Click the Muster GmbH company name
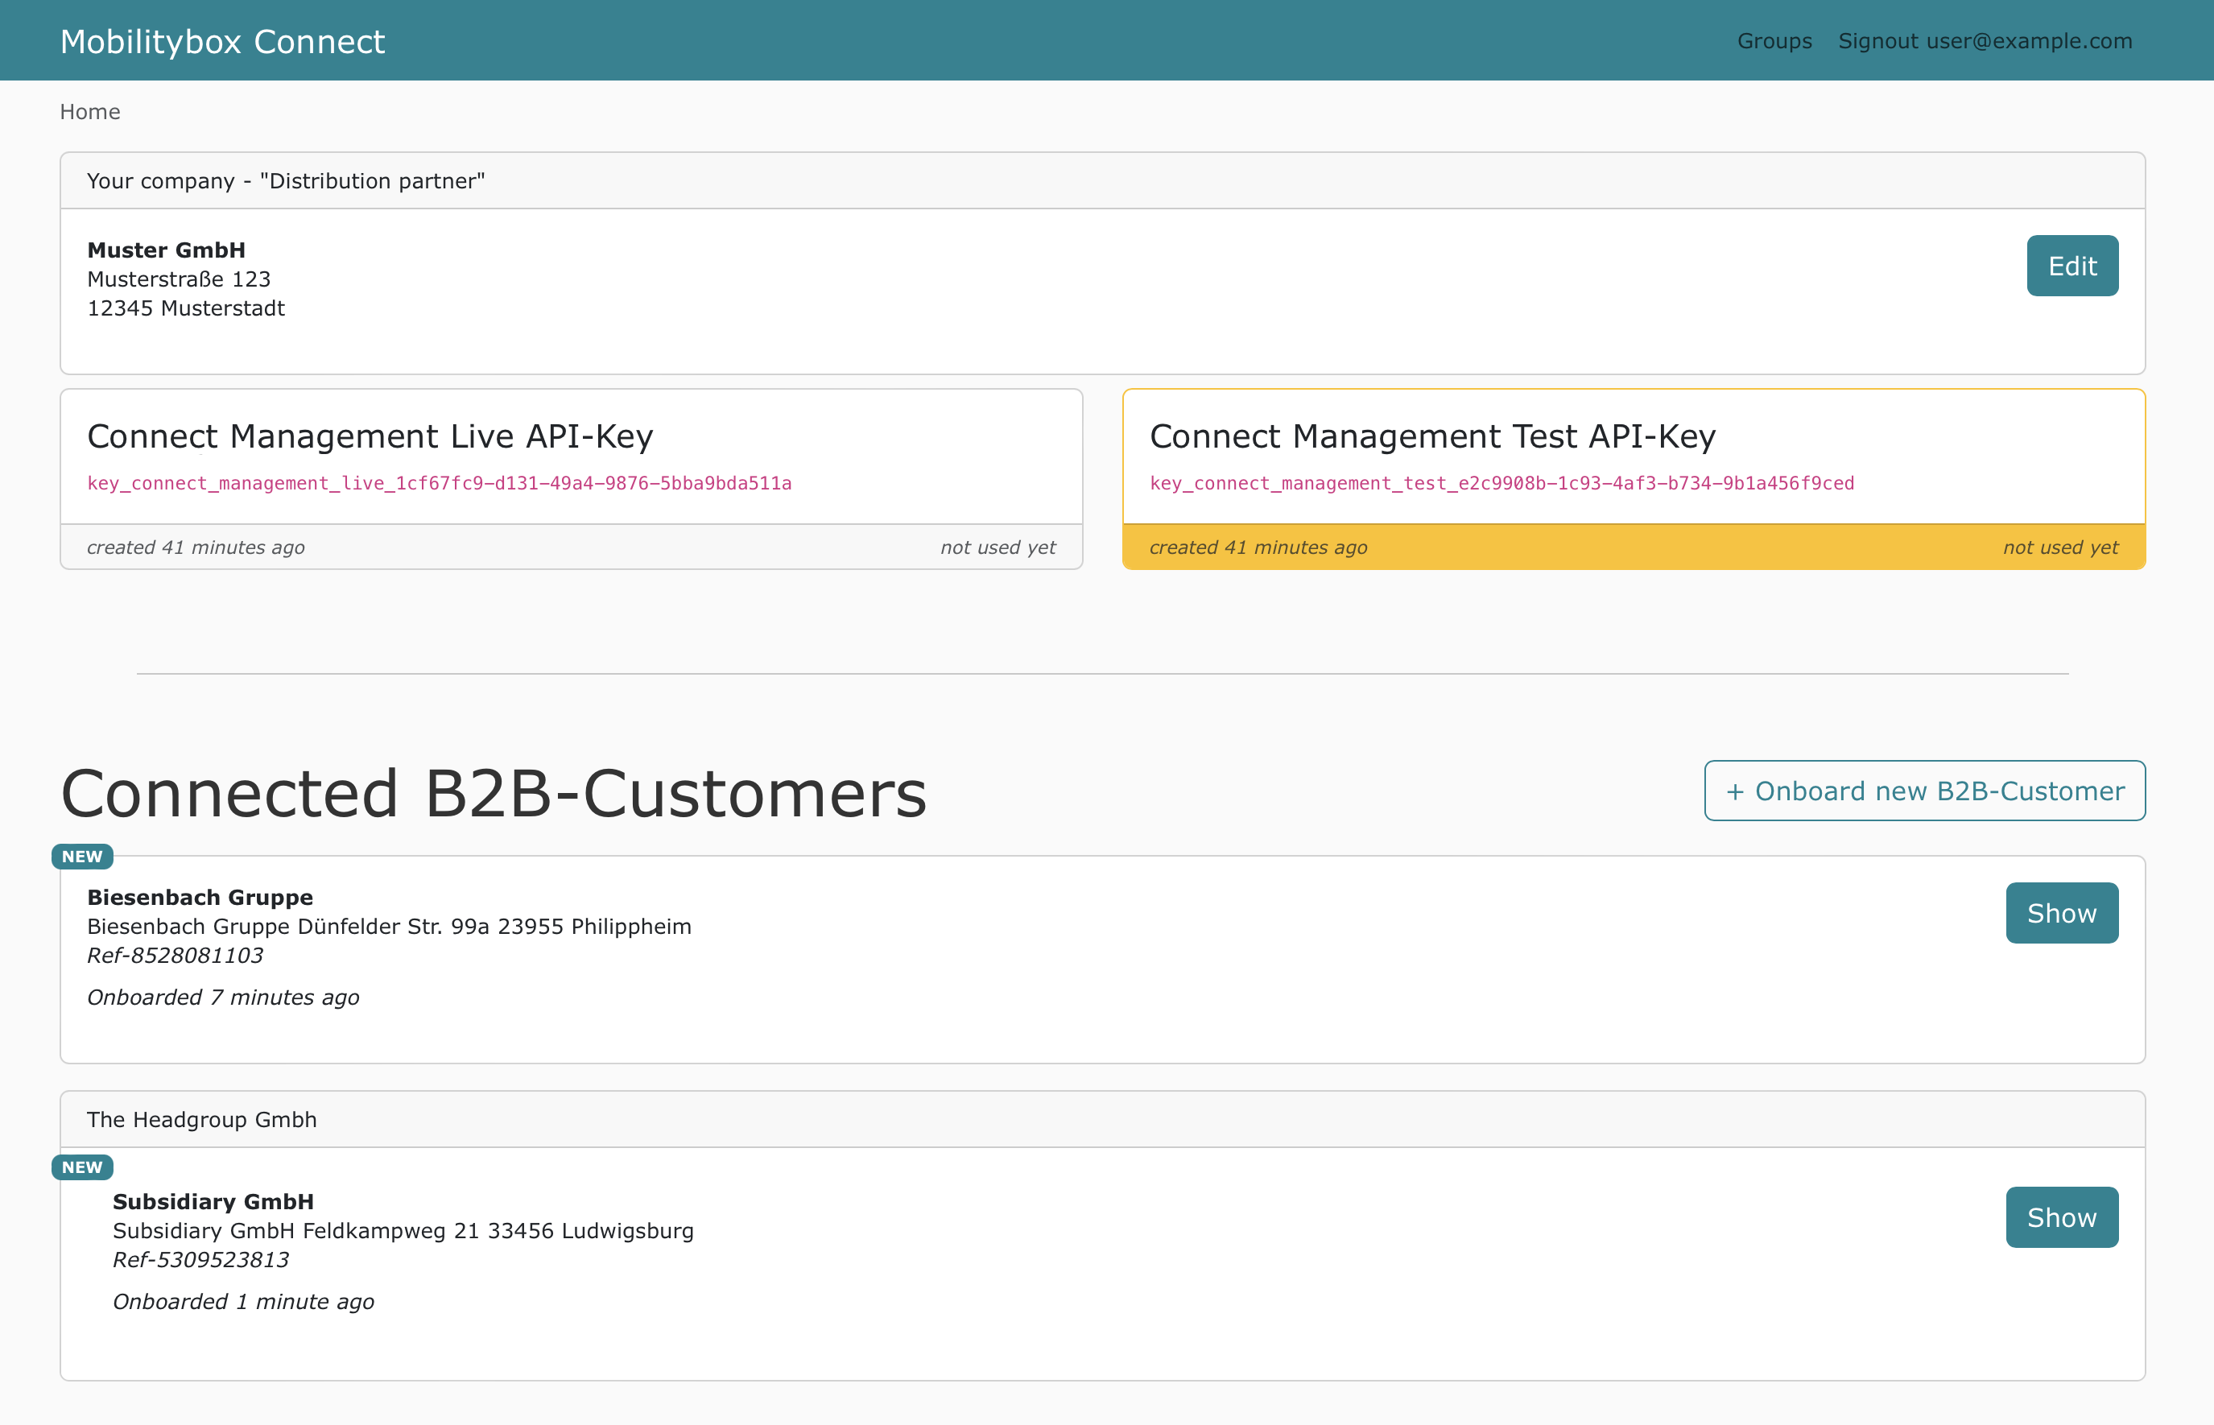 [x=167, y=250]
